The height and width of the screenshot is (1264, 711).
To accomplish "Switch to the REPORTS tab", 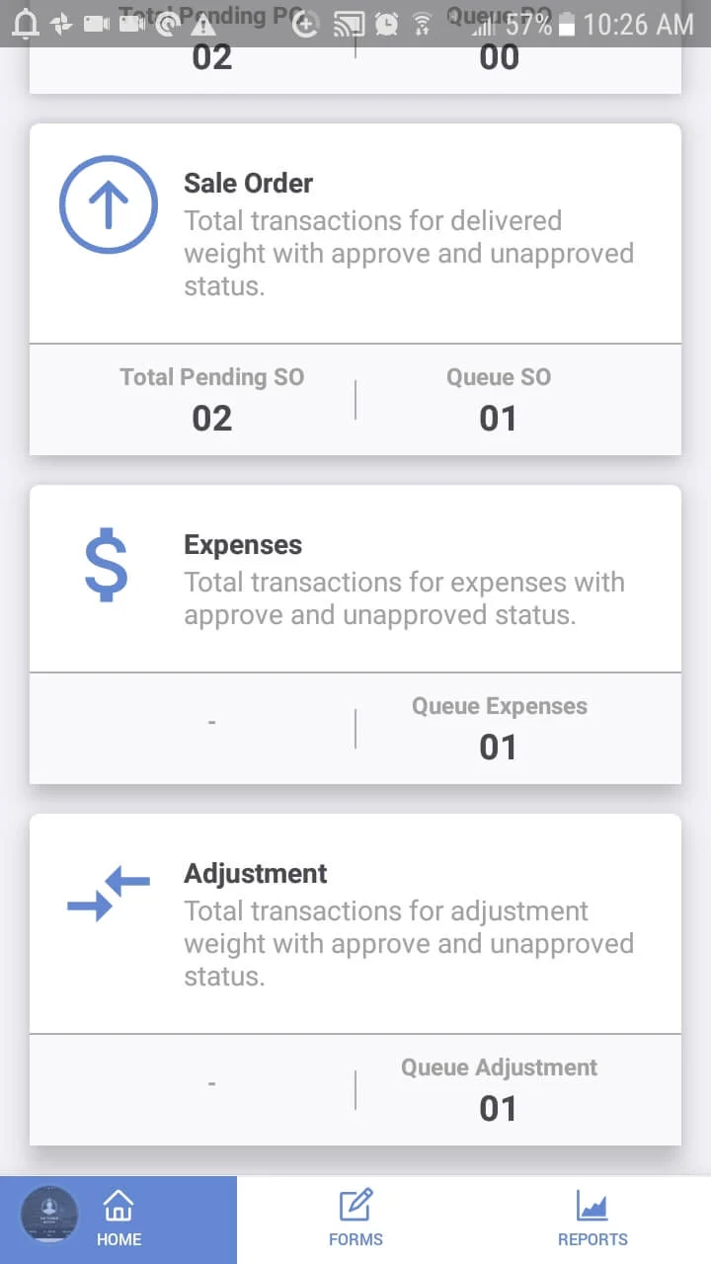I will [x=592, y=1238].
